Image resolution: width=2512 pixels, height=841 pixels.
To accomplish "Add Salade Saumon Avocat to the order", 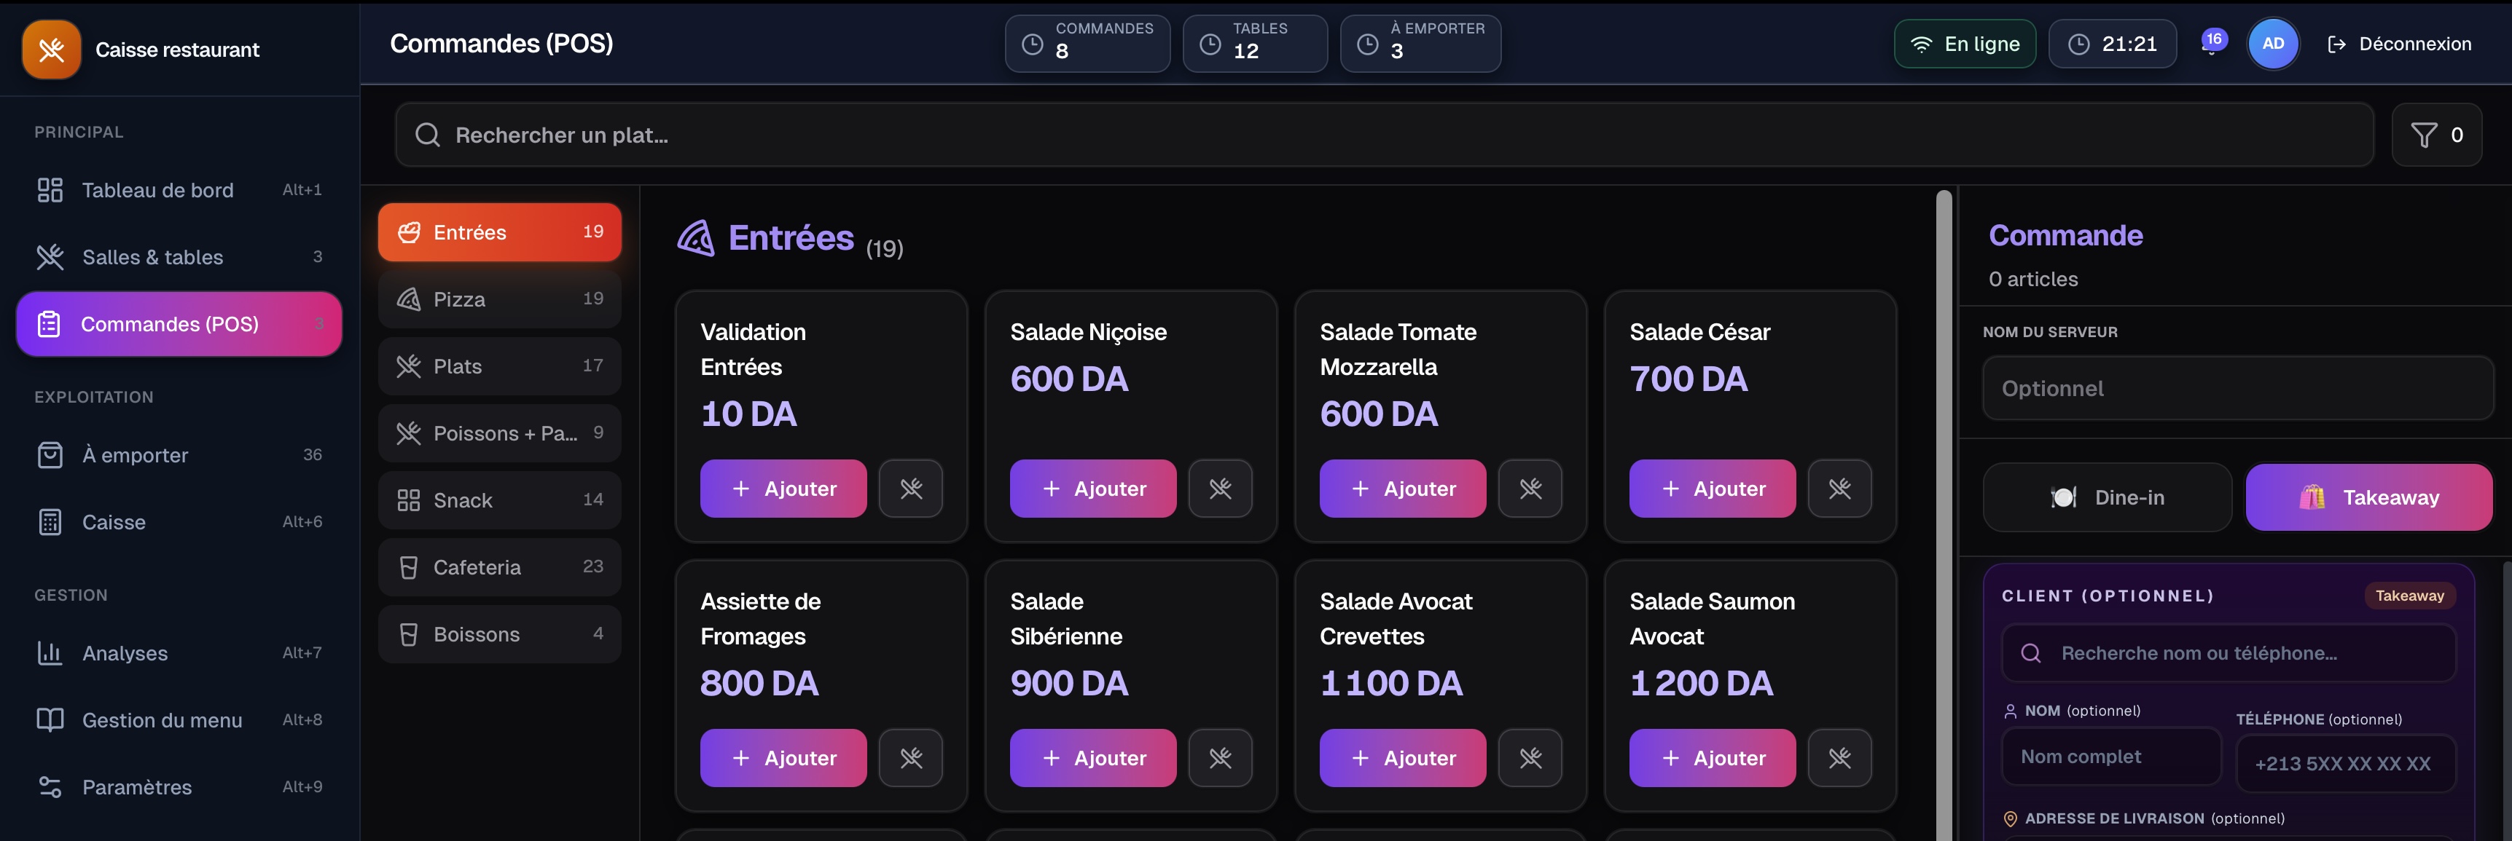I will click(x=1713, y=757).
